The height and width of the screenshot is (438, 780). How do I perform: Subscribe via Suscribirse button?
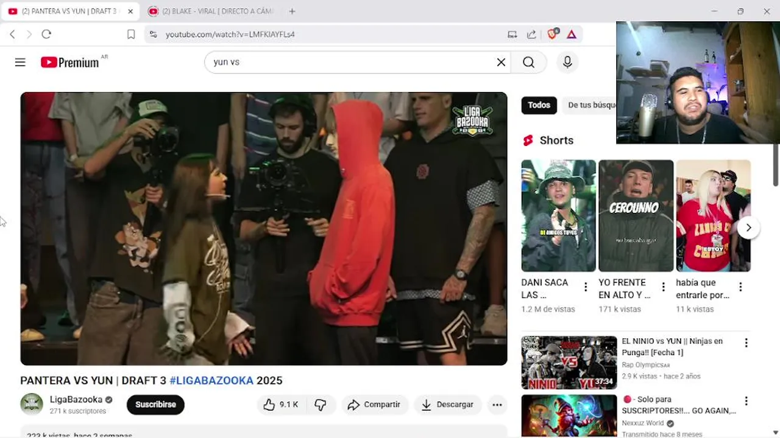point(155,405)
